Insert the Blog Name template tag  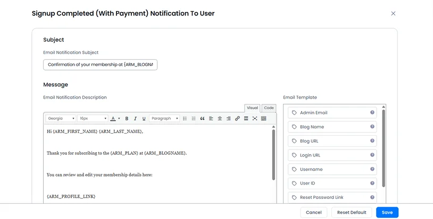pos(332,127)
